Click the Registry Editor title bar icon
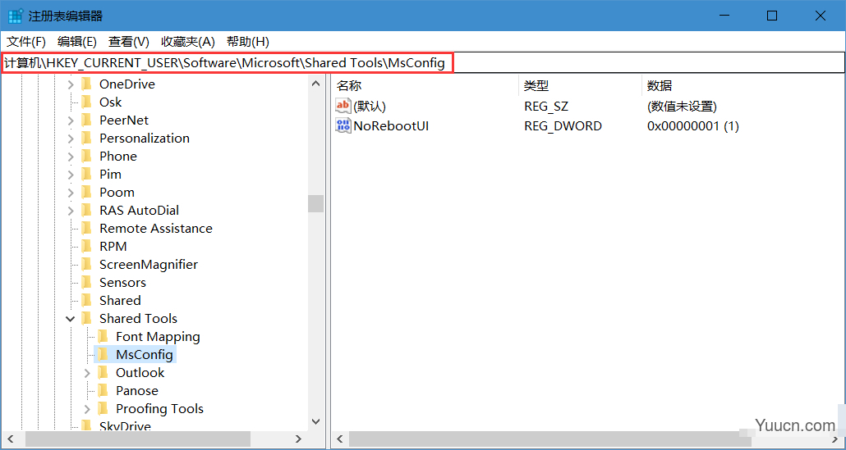Screen dimensions: 846x450 click(x=15, y=16)
